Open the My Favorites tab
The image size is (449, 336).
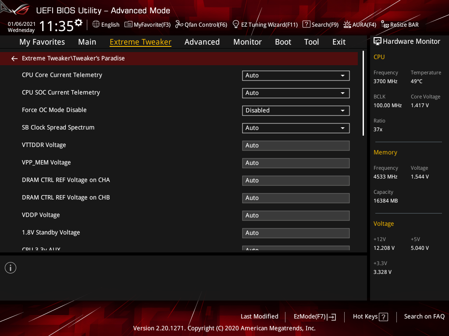(42, 42)
